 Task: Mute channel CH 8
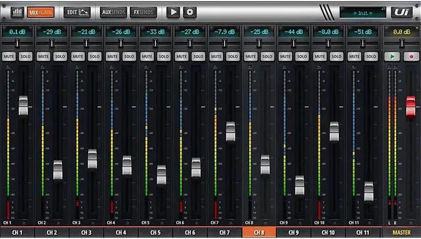[x=251, y=56]
